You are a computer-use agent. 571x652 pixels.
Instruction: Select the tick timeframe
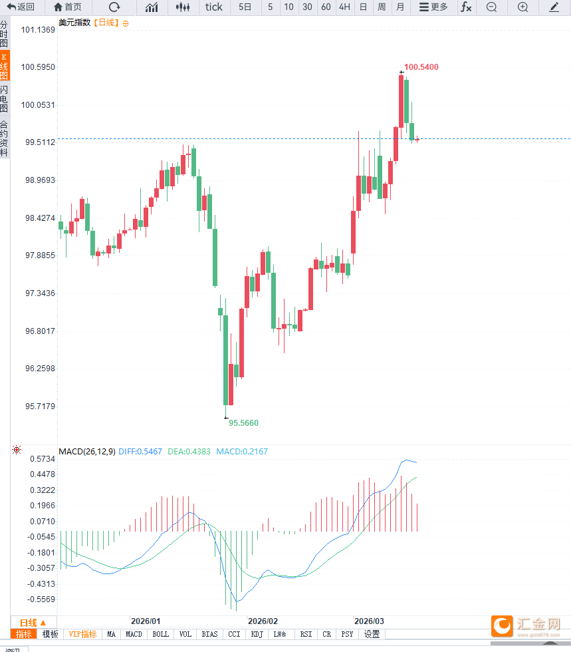214,7
